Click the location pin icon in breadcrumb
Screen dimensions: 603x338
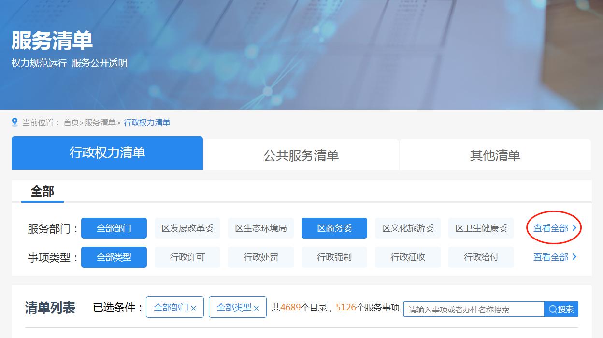[15, 122]
